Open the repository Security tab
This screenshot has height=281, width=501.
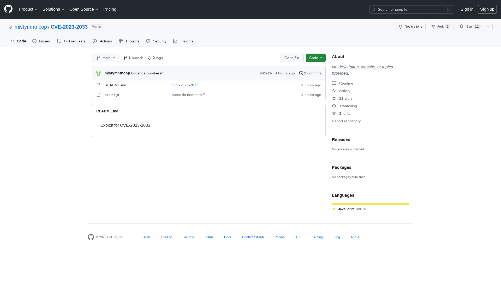[156, 41]
